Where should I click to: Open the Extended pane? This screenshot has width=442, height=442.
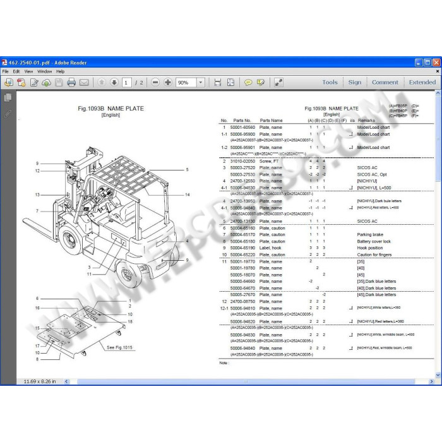(x=422, y=82)
